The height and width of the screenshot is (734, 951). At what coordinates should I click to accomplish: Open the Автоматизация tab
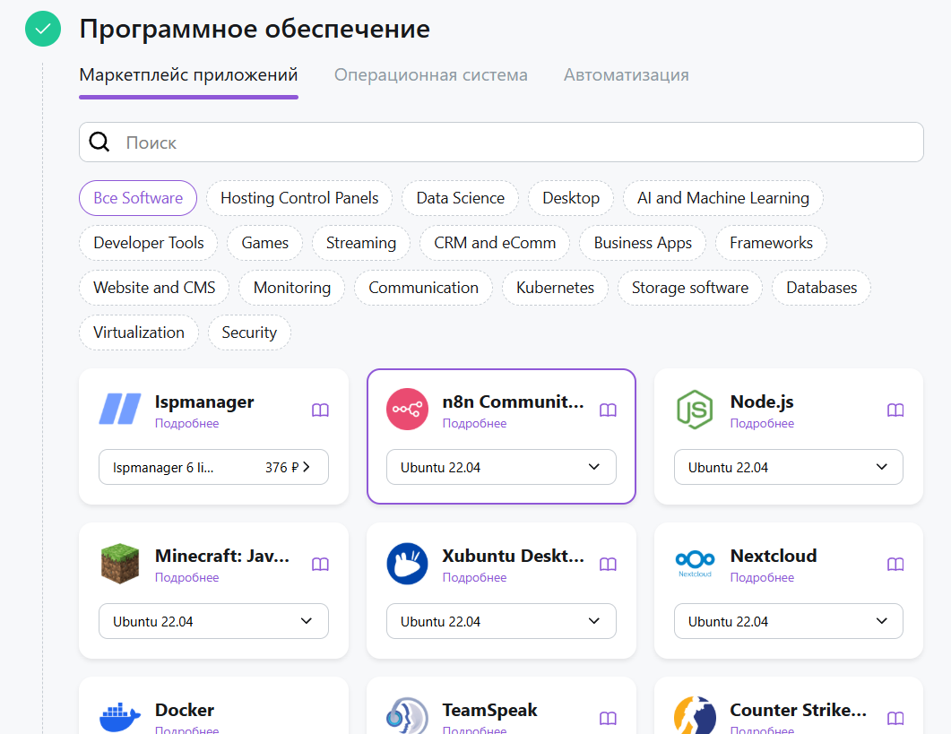(626, 75)
